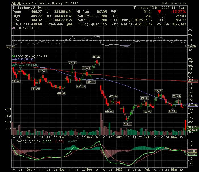Click the 465.70 price annotation
199x172 pixels.
159,91
